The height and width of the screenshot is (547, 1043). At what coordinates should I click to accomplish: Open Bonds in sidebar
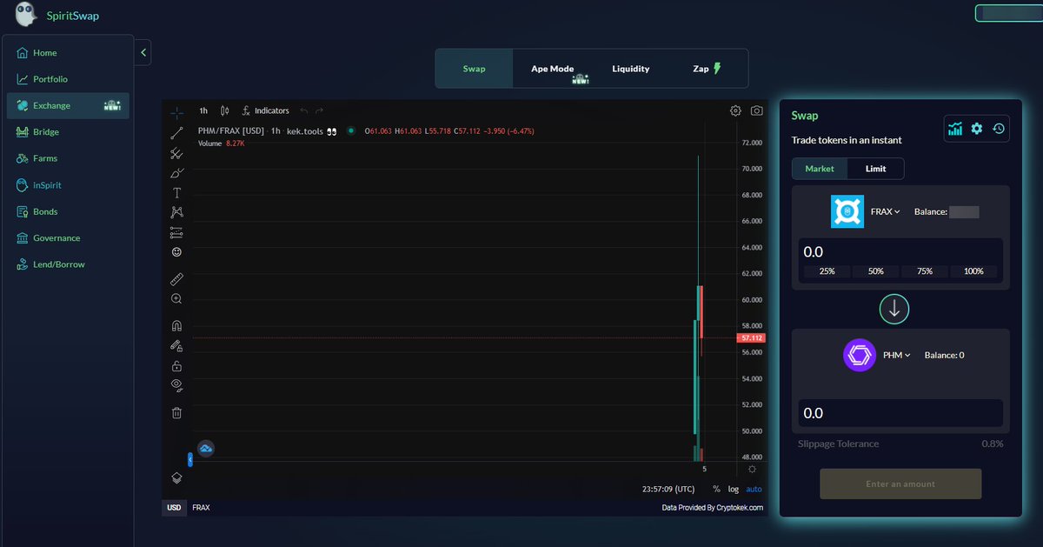pos(68,211)
